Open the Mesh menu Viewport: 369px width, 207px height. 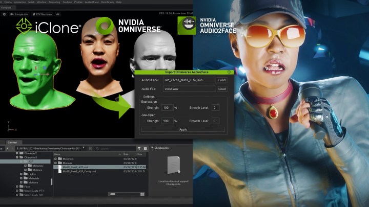click(x=31, y=2)
